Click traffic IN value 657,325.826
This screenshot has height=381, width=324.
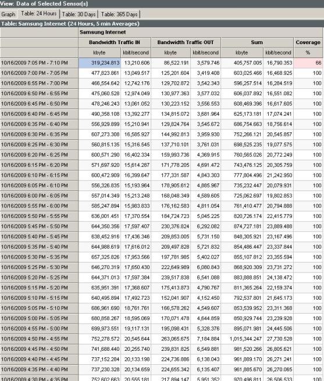(x=105, y=257)
